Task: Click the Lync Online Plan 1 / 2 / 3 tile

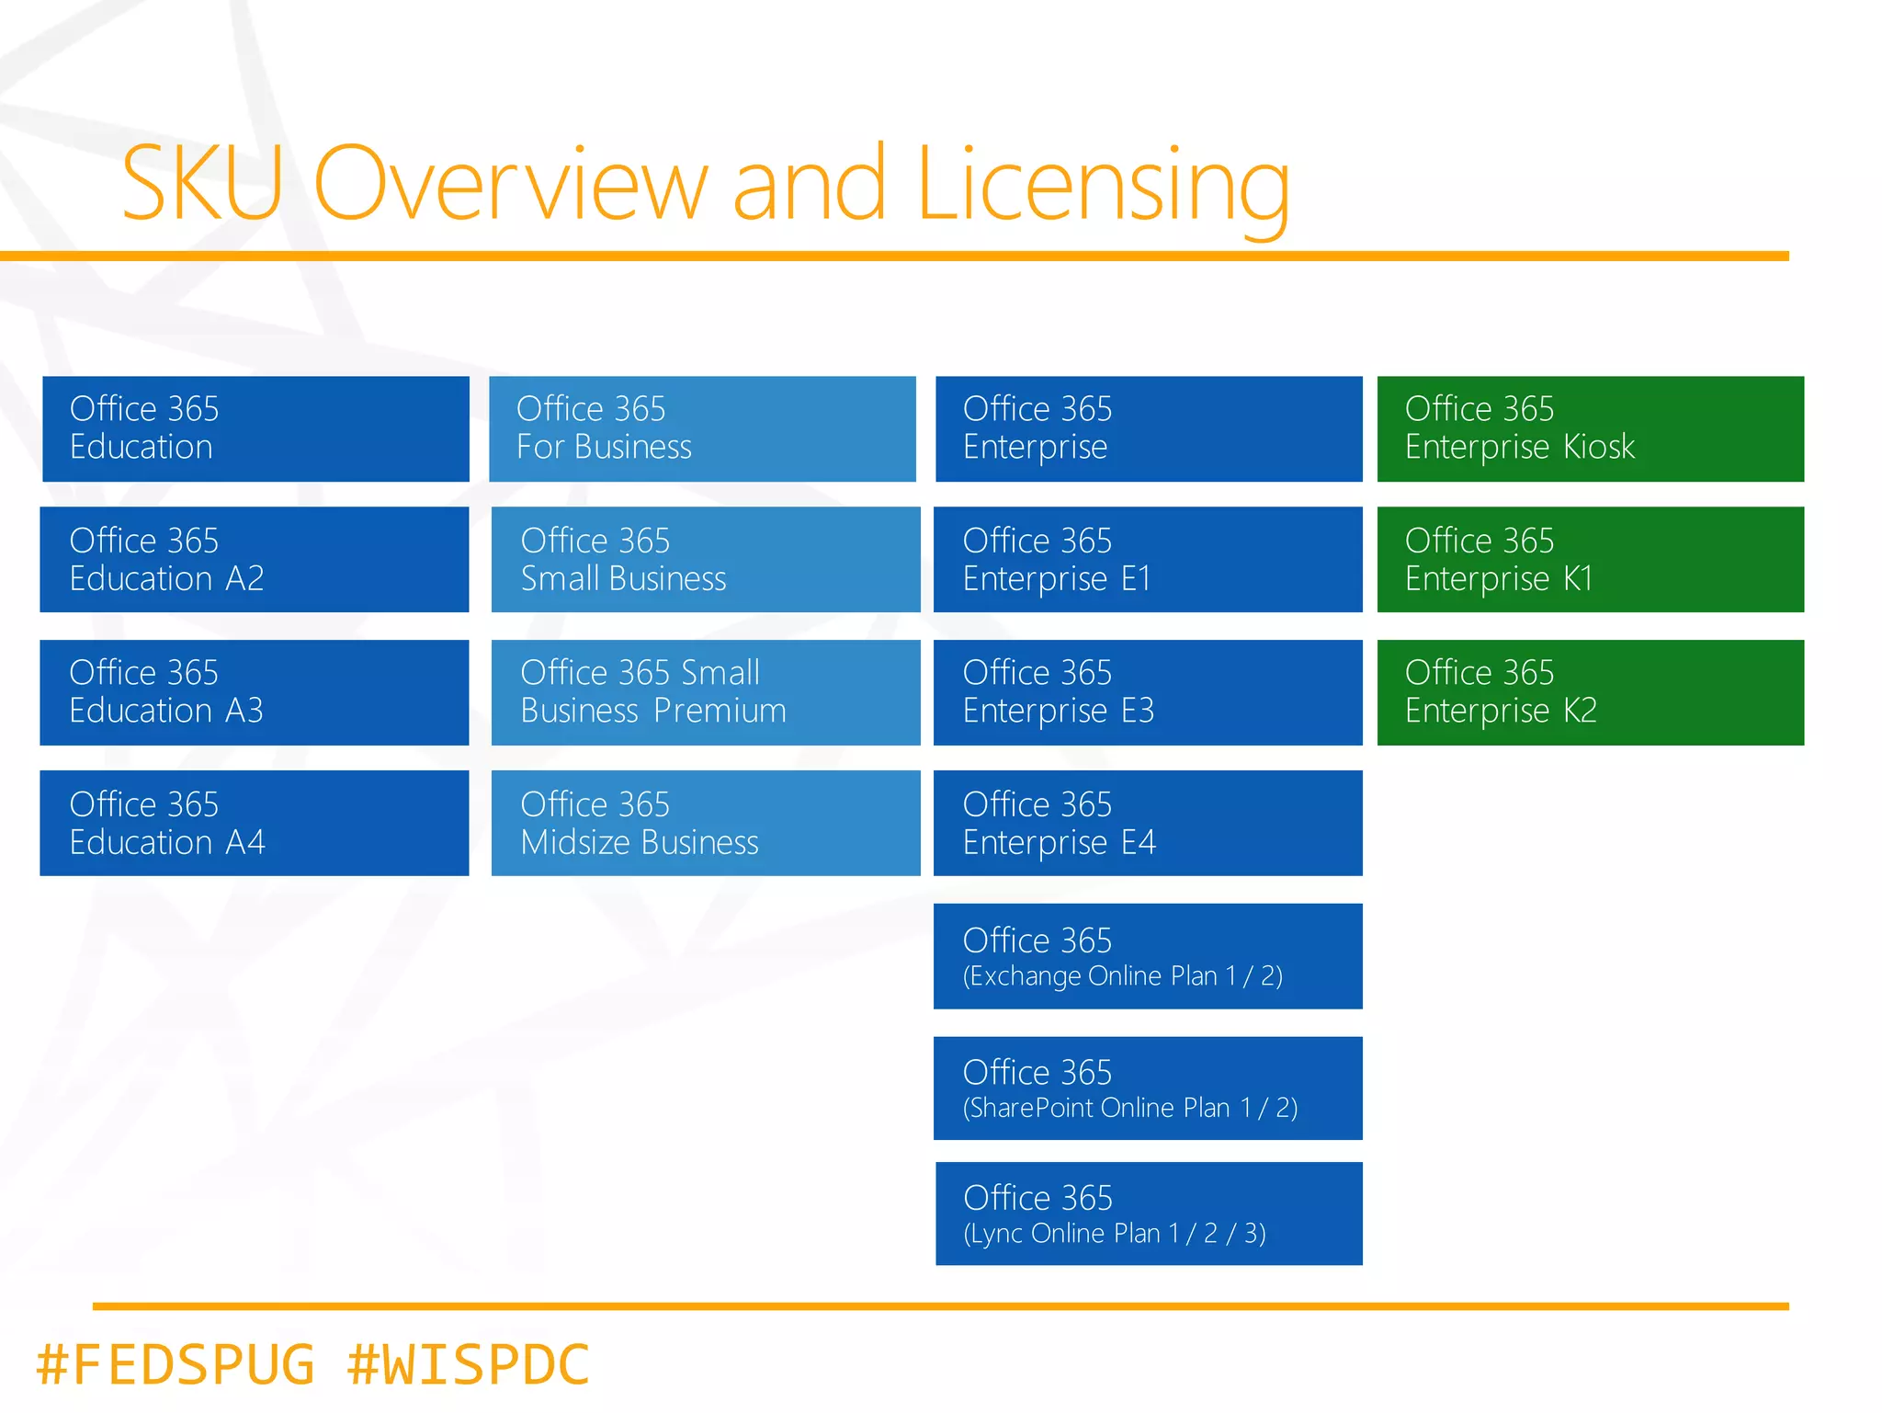Action: pos(1149,1214)
